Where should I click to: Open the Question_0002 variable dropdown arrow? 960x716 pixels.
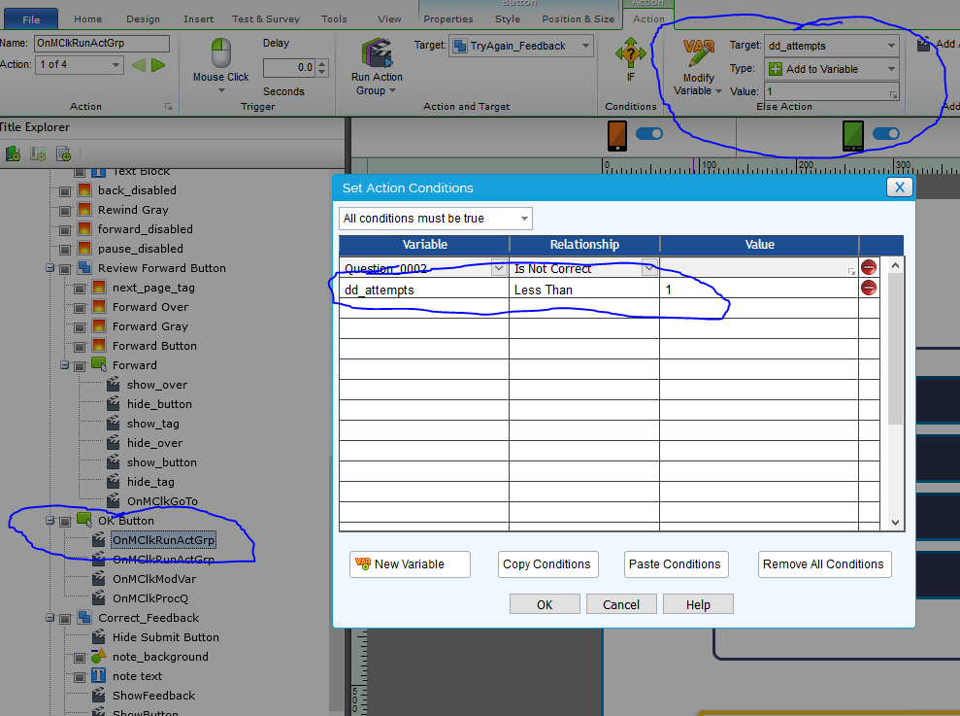[x=499, y=268]
